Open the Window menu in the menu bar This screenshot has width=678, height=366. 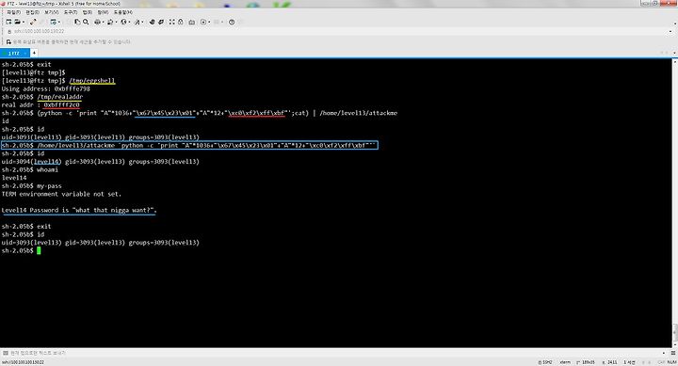point(103,12)
